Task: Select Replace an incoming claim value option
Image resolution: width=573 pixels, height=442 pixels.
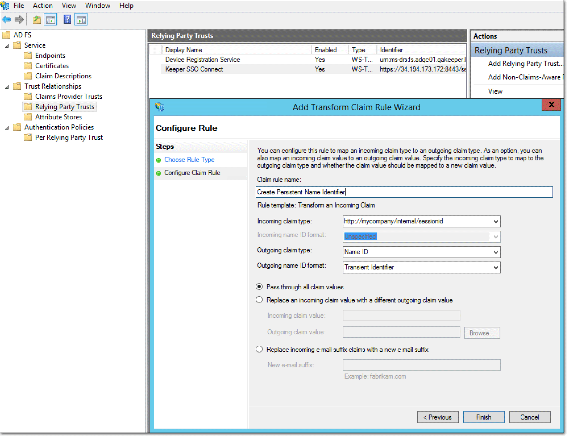Action: pyautogui.click(x=259, y=300)
